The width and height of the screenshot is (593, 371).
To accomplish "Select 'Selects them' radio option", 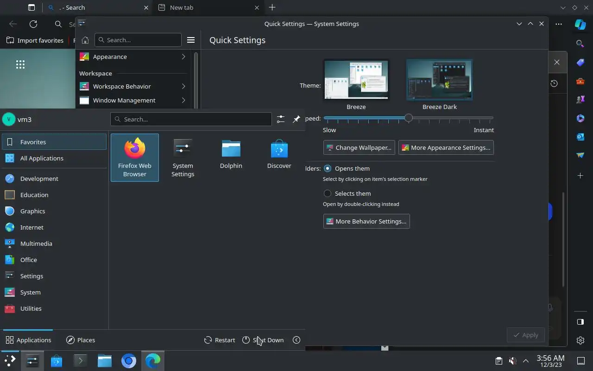I will coord(328,193).
